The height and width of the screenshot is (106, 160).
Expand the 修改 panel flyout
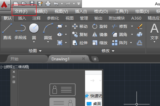108,51
